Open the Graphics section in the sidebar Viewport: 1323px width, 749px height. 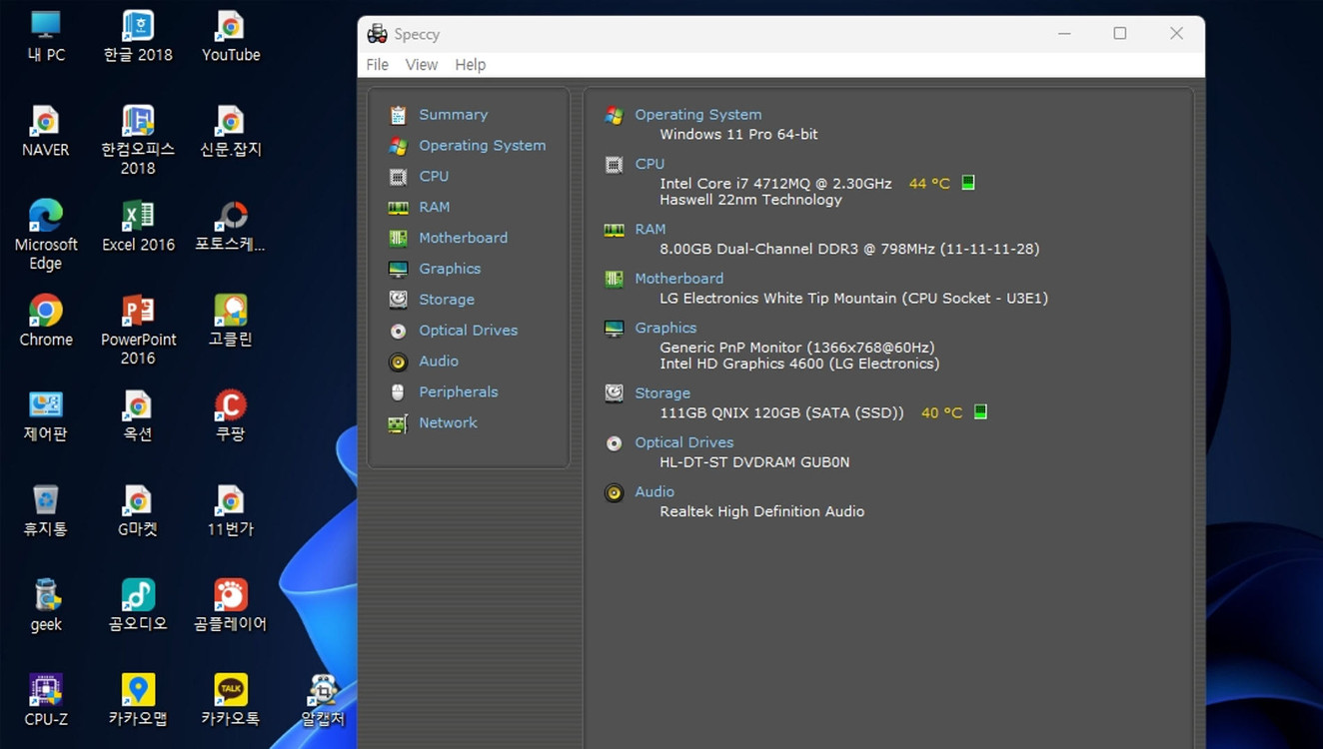[450, 268]
